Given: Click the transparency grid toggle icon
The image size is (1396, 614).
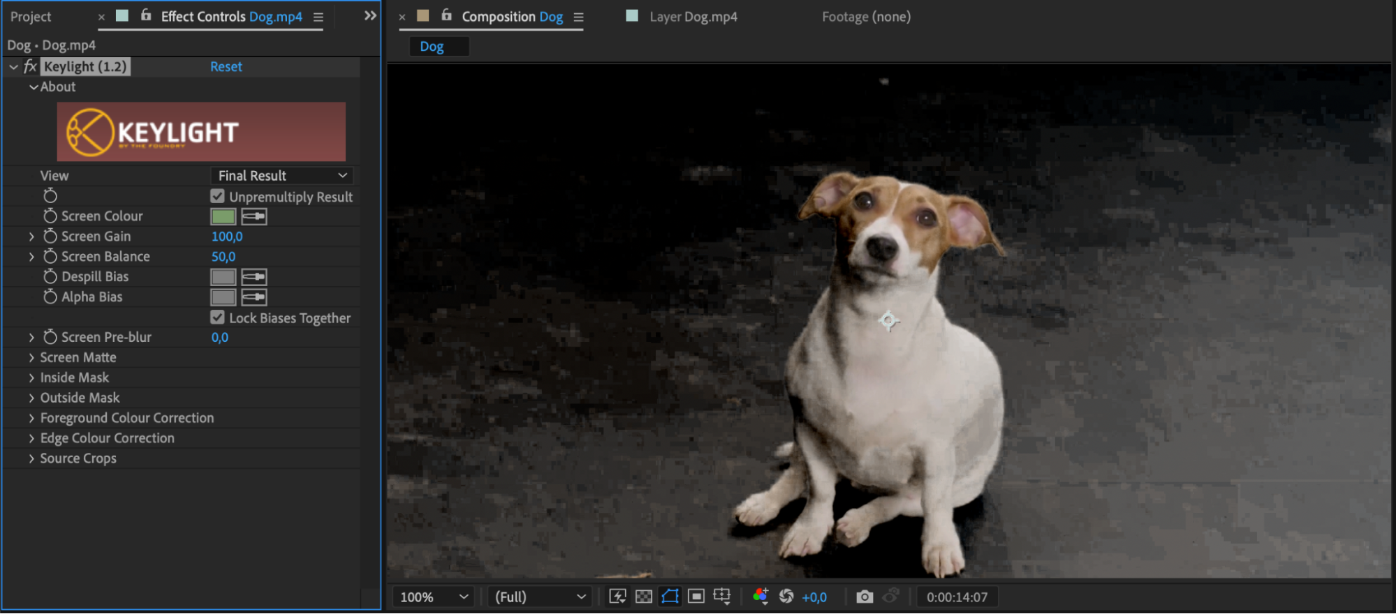Looking at the screenshot, I should tap(644, 597).
